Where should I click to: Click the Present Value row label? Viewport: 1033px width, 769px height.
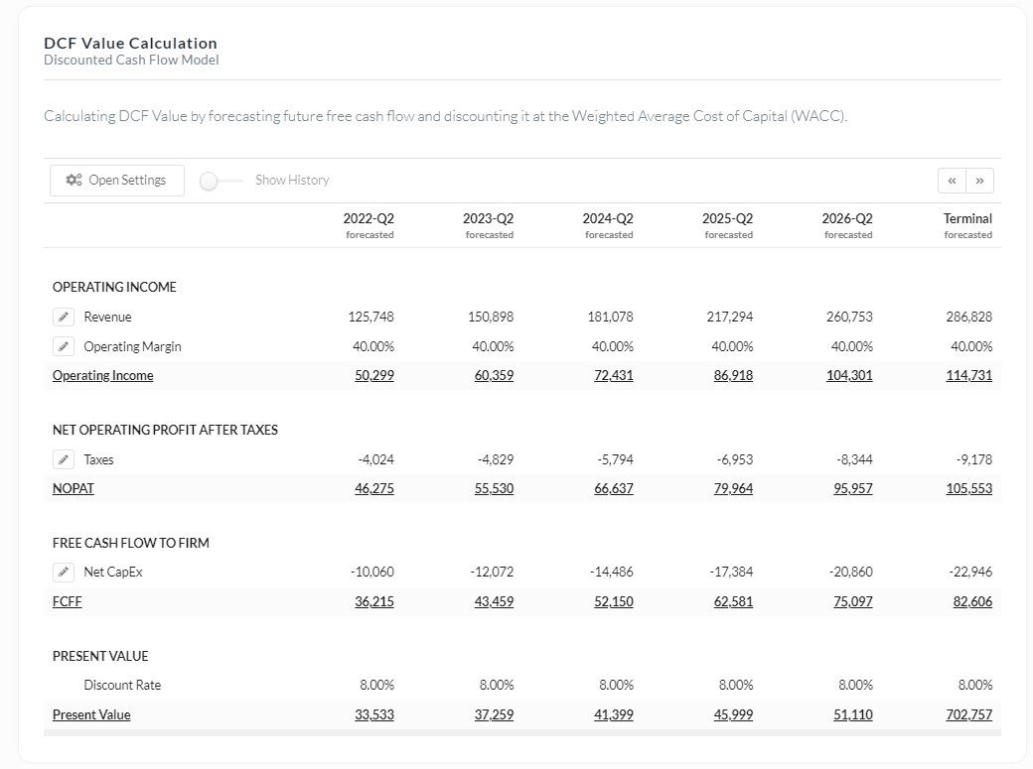(91, 714)
